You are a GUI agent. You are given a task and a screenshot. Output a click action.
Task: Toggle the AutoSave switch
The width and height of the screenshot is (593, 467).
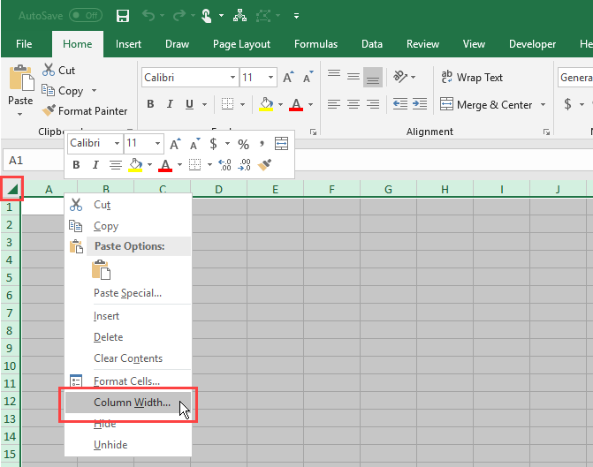pyautogui.click(x=86, y=16)
